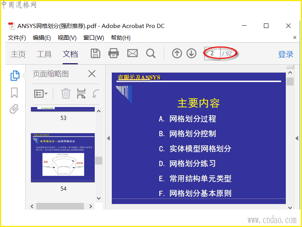Close the 页面缩略图 panel
302x227 pixels.
[x=92, y=74]
